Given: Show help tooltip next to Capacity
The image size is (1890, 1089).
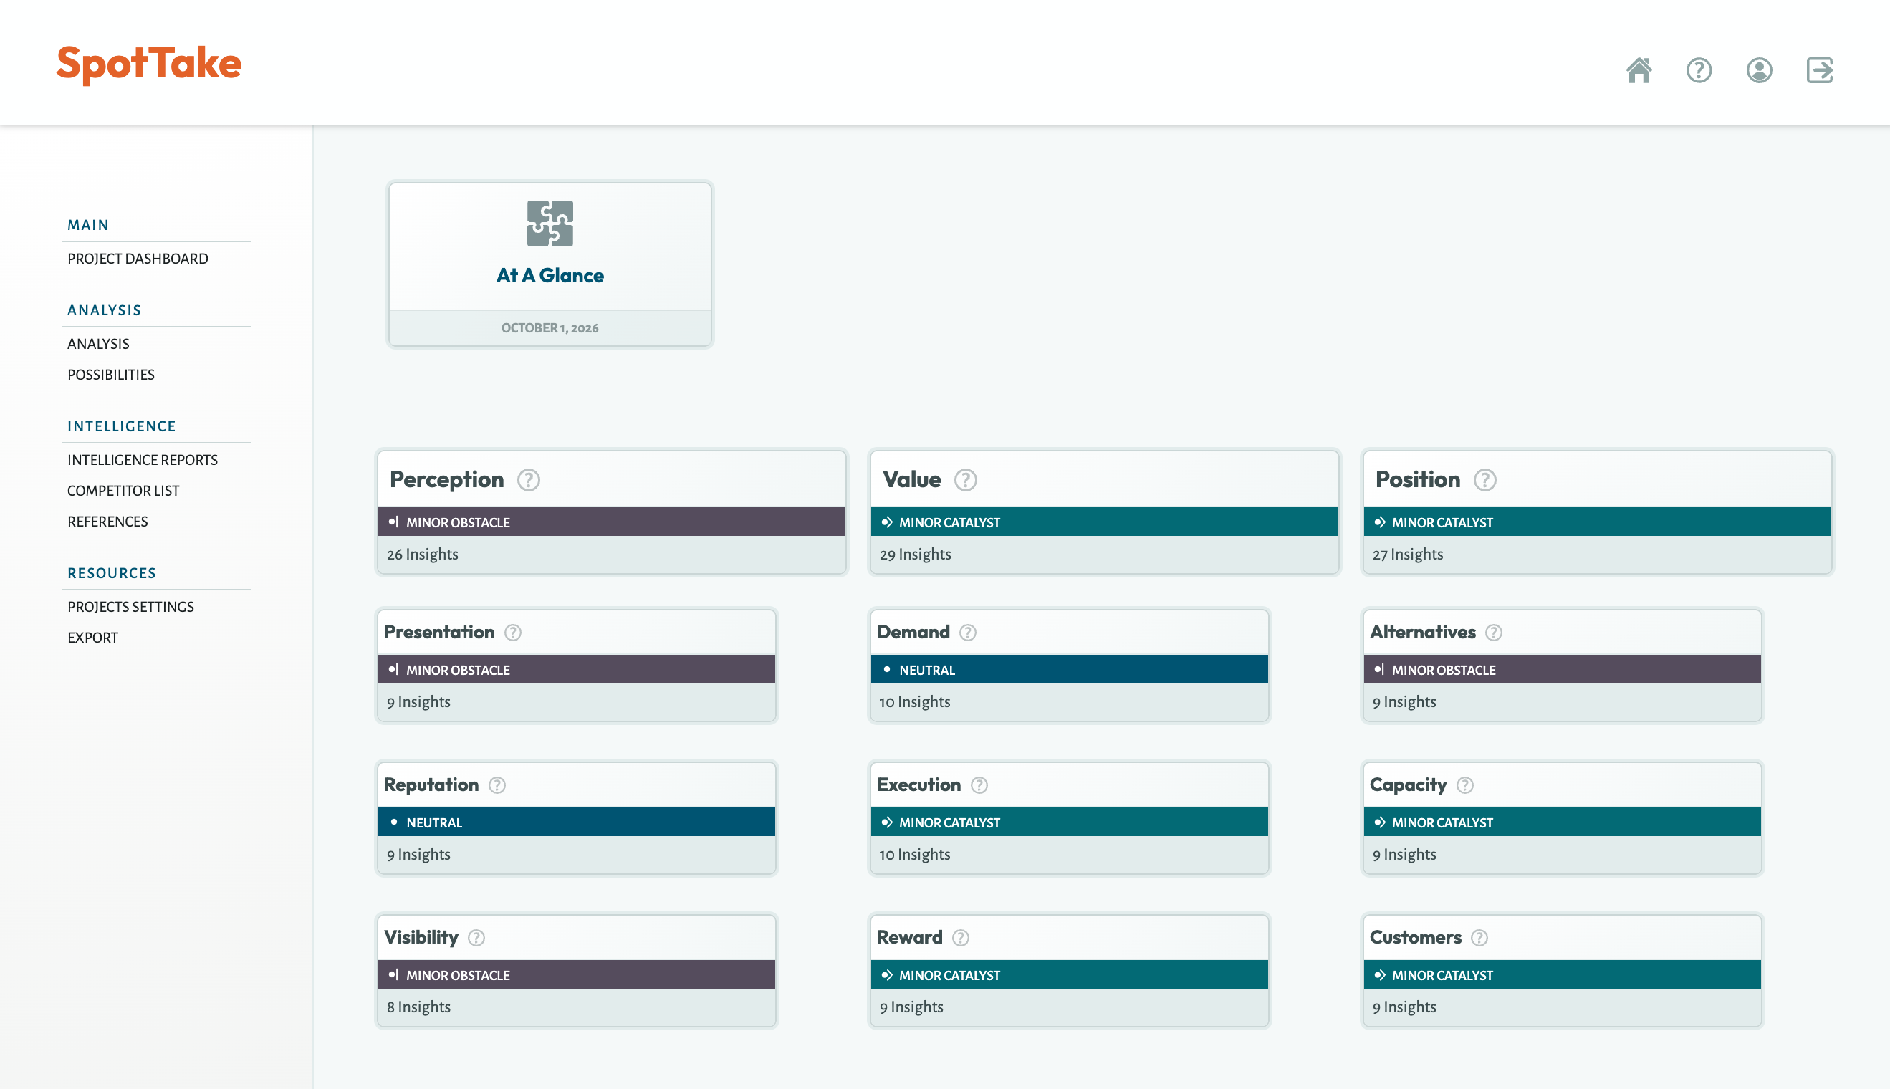Looking at the screenshot, I should pos(1465,785).
